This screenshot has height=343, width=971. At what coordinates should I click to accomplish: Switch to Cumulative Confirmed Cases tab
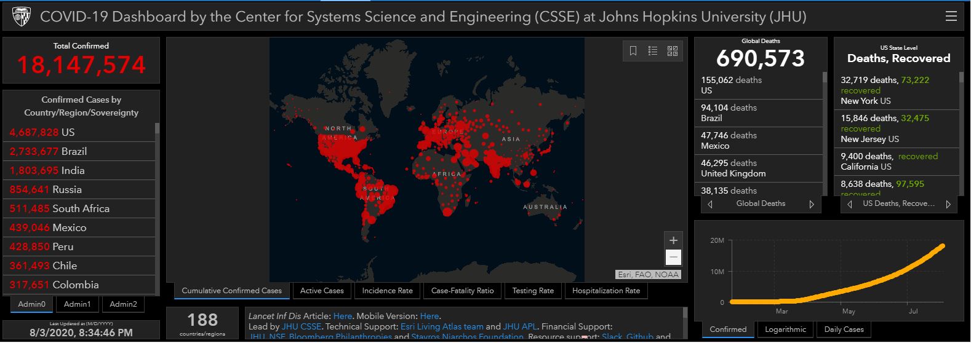point(232,291)
